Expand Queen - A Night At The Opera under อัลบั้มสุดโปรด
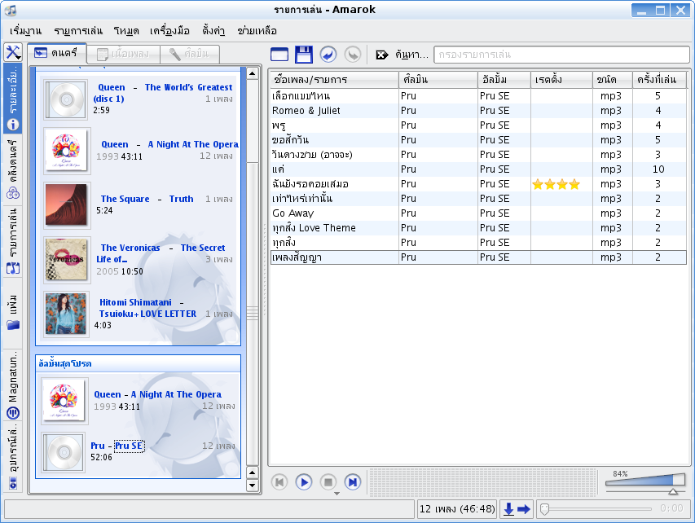The height and width of the screenshot is (523, 695). (157, 394)
